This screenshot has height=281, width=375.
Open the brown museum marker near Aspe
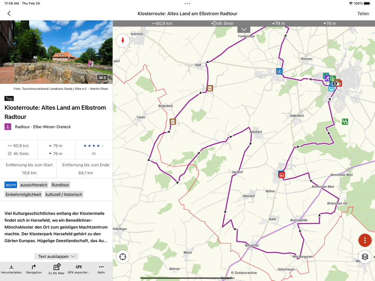click(210, 88)
